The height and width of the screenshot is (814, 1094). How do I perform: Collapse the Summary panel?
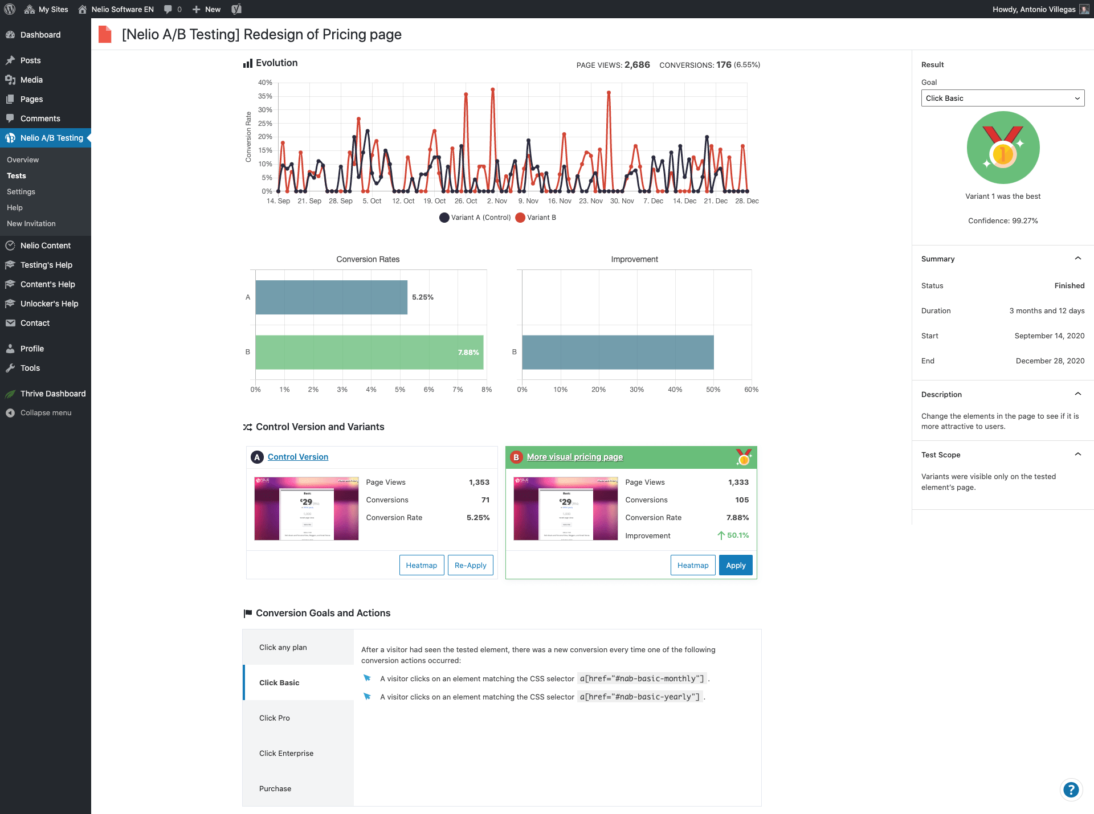click(1077, 259)
